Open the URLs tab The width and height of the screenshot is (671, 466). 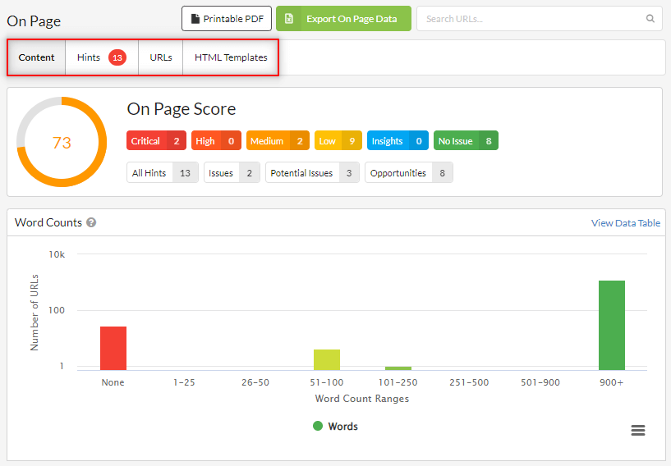pos(161,57)
